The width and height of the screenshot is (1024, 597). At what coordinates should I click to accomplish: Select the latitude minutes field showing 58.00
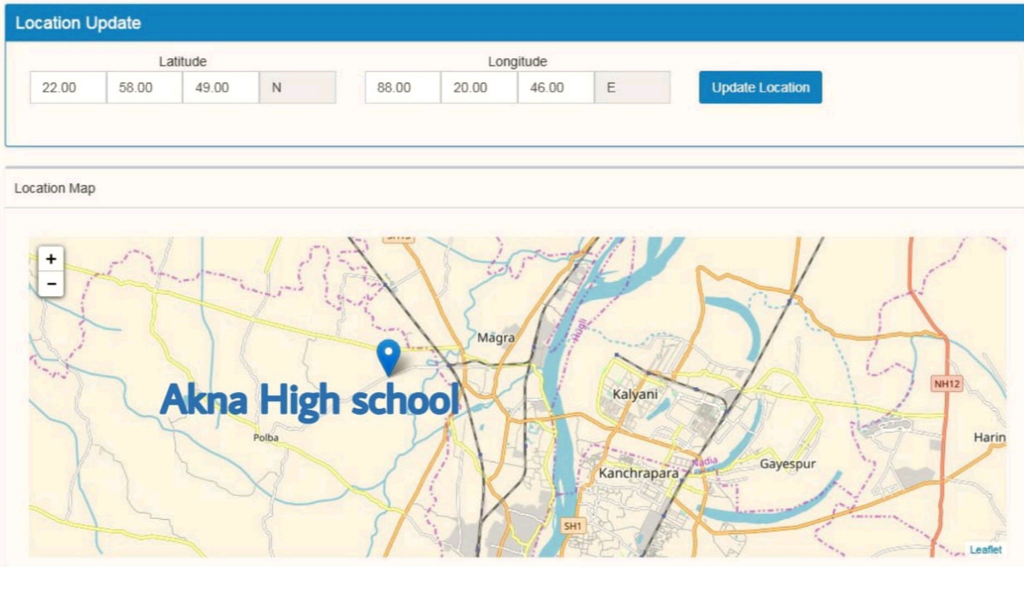tap(144, 87)
